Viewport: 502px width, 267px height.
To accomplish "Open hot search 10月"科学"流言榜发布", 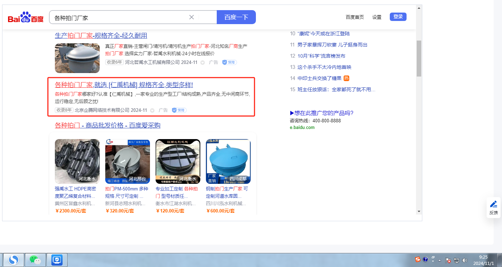I will (321, 56).
